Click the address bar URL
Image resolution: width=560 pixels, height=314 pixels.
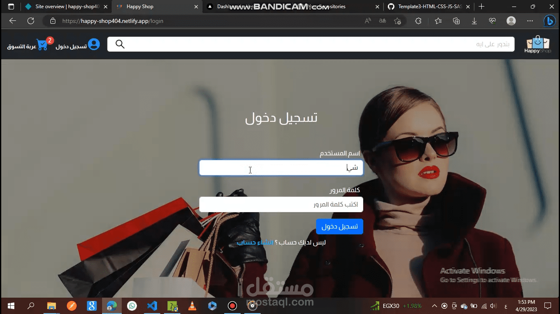tap(113, 21)
